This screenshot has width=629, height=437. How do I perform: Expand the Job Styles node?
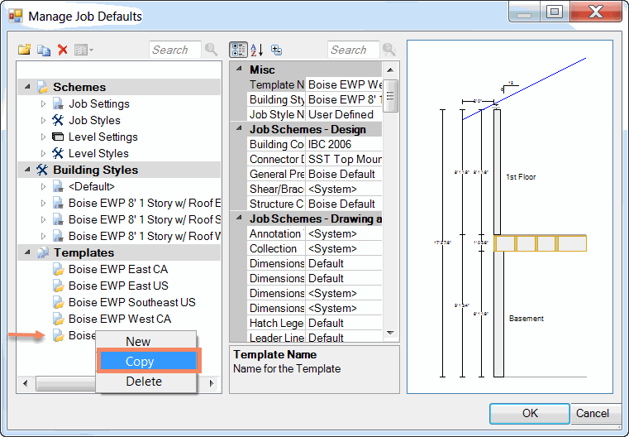pos(43,120)
